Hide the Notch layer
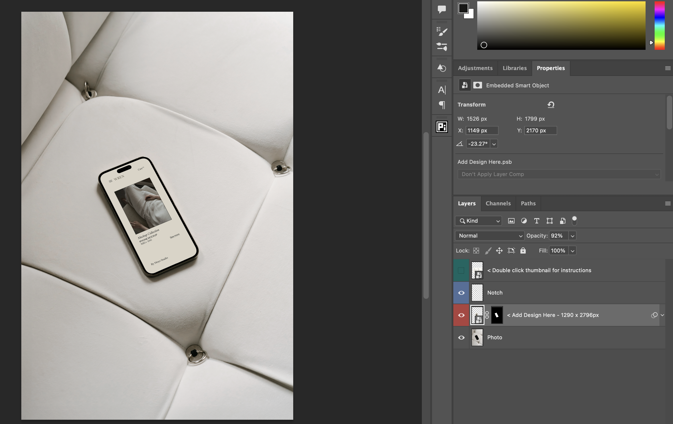Screen dimensions: 673x424 (x=461, y=293)
